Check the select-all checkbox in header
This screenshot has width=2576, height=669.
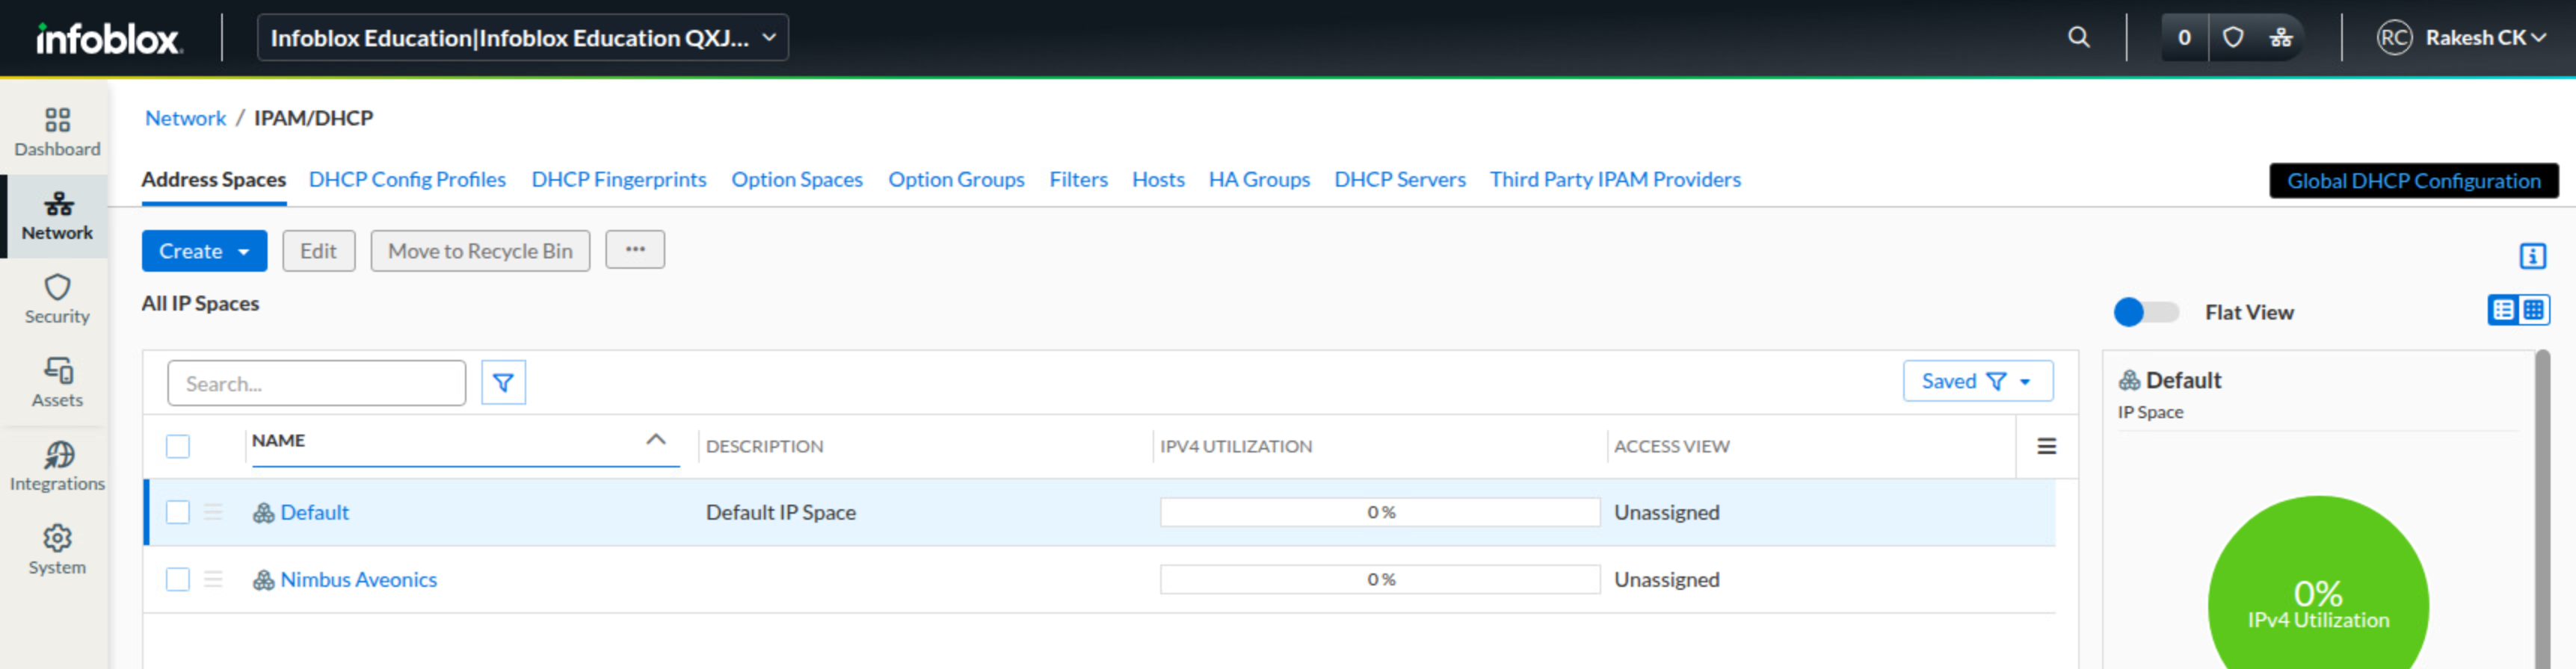[x=178, y=446]
